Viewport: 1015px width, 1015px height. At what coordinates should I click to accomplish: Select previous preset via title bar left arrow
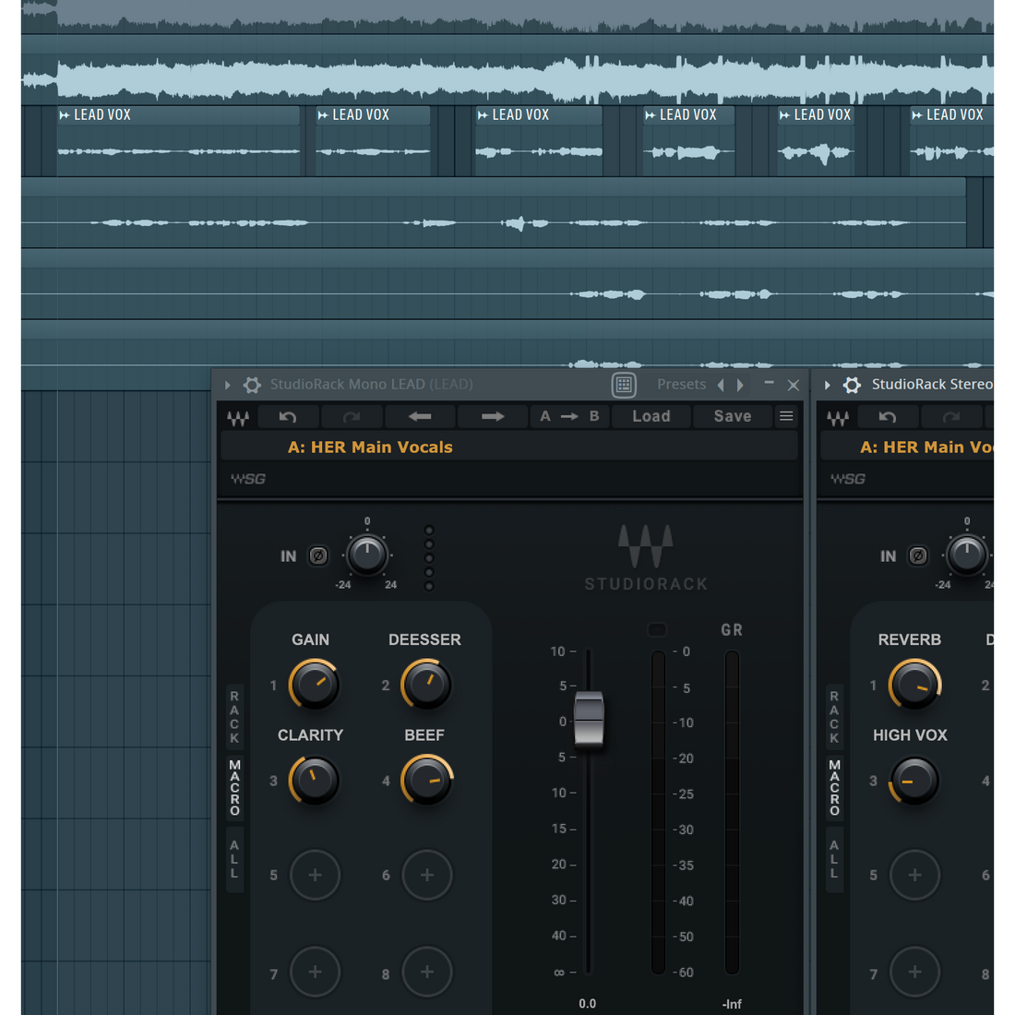(722, 385)
